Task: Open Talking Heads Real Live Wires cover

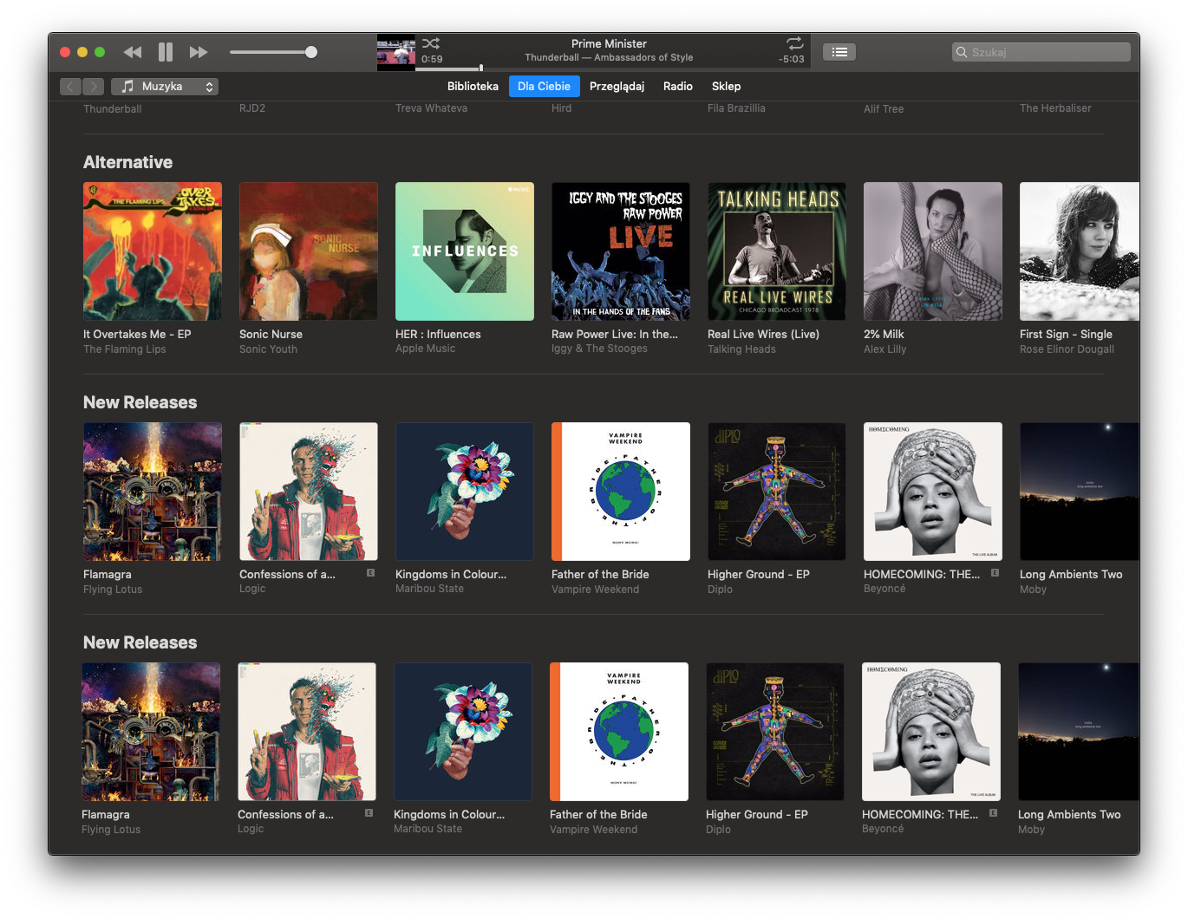Action: [x=777, y=251]
